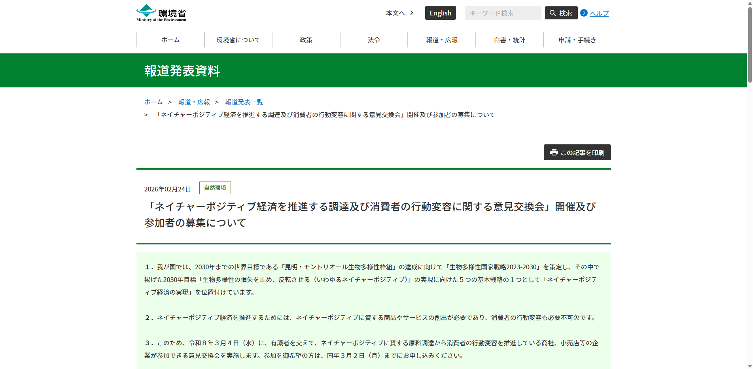Viewport: 753px width, 369px height.
Task: Click the blue circular arrow beside ヘルプ
Action: coord(583,13)
